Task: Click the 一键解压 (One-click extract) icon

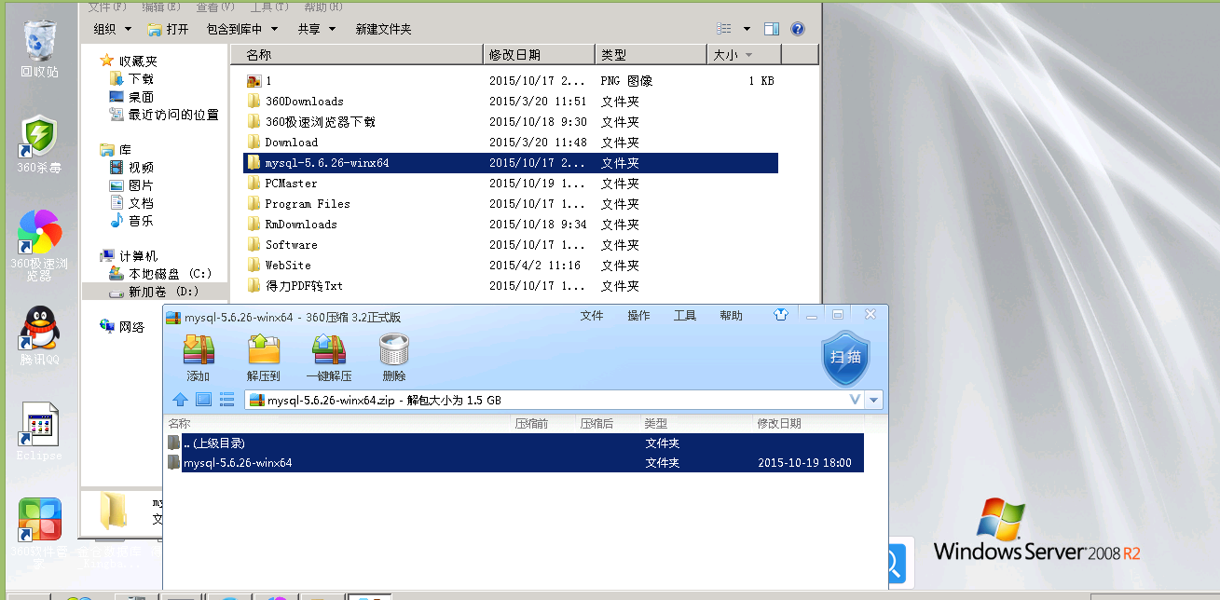Action: [x=329, y=350]
